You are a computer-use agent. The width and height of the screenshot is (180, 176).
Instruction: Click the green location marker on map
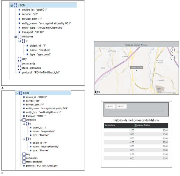pyautogui.click(x=137, y=71)
